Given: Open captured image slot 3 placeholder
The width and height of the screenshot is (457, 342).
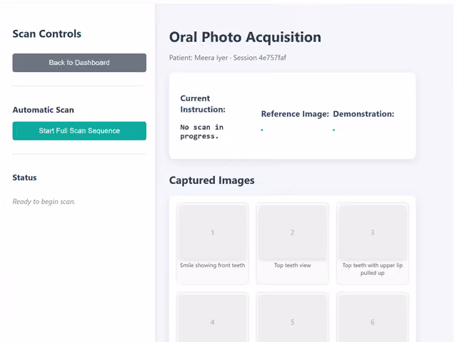Looking at the screenshot, I should coord(373,232).
